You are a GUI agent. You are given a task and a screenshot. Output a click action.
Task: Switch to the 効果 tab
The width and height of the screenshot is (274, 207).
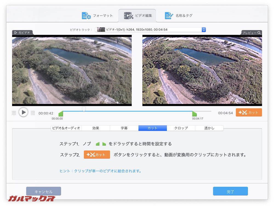tap(96, 128)
